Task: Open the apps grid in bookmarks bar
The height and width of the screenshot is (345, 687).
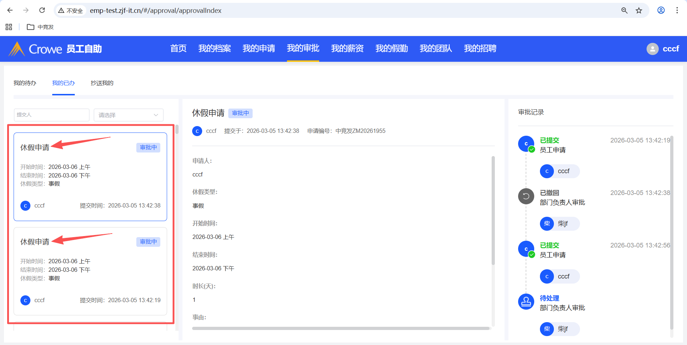Action: pos(9,27)
